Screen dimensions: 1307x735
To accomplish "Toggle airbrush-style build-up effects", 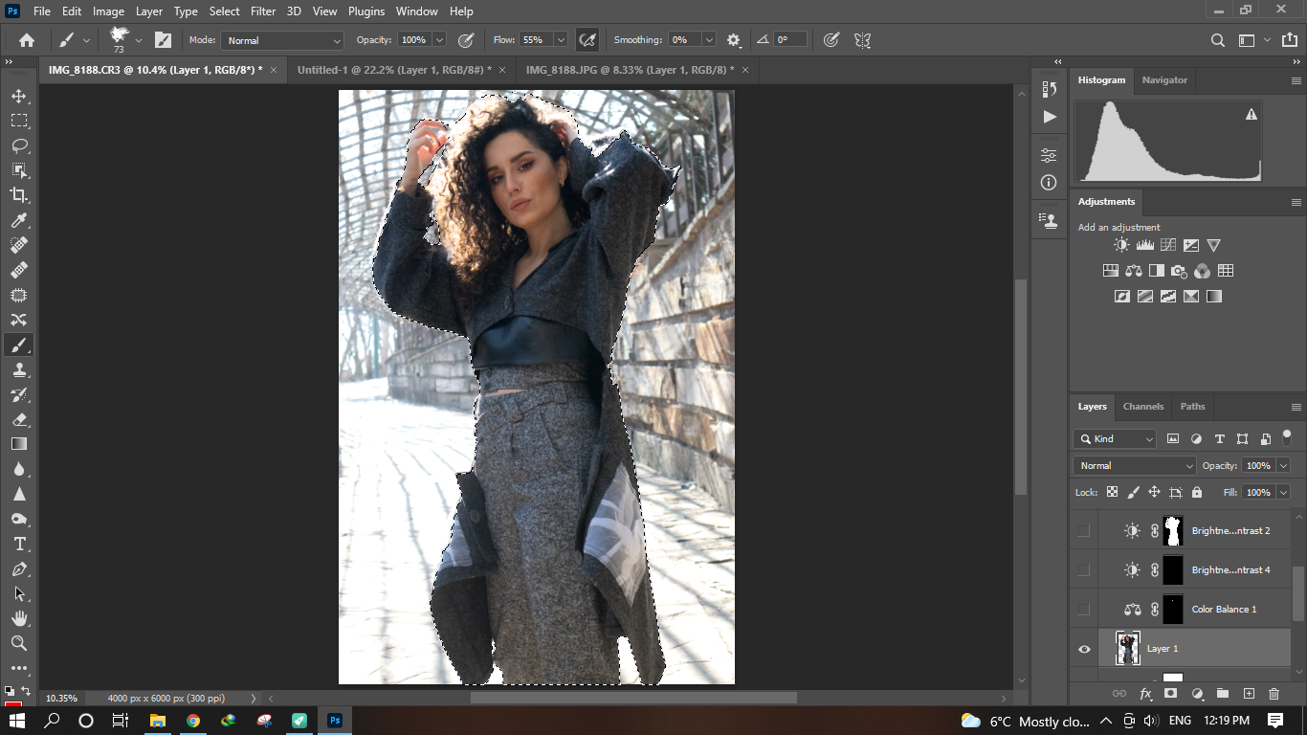I will pyautogui.click(x=587, y=40).
